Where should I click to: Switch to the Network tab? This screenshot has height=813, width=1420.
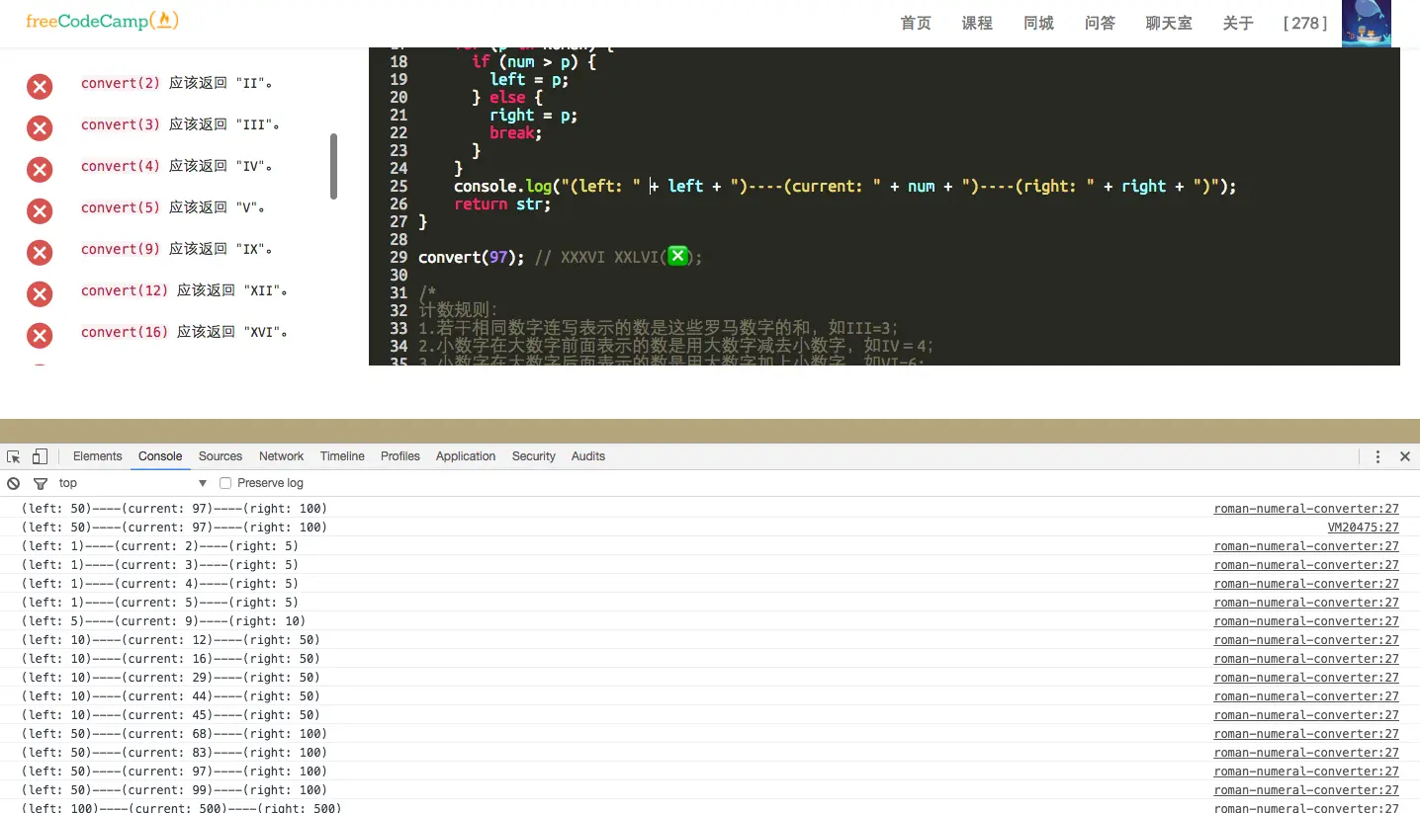282,456
